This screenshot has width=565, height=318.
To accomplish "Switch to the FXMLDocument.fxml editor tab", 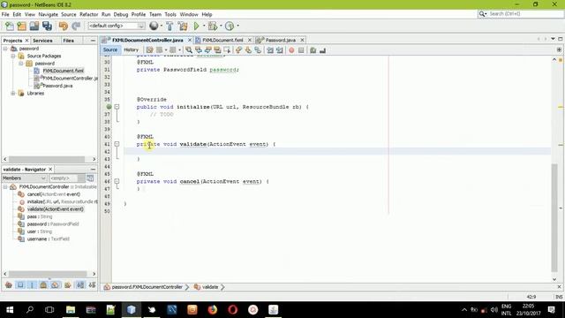I will pos(222,40).
